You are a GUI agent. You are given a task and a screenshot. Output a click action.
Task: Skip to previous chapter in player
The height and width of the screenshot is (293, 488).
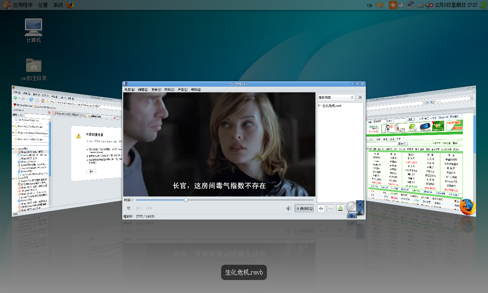click(139, 208)
